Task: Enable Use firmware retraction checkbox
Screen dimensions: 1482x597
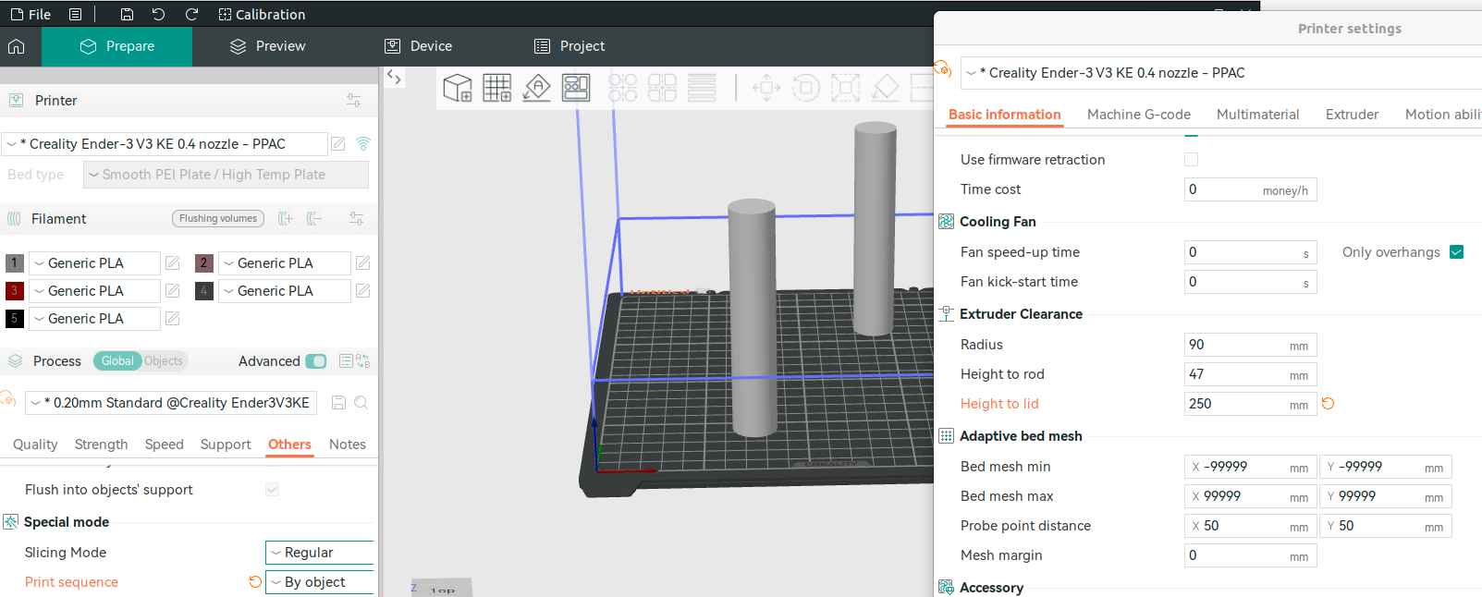Action: pyautogui.click(x=1192, y=160)
